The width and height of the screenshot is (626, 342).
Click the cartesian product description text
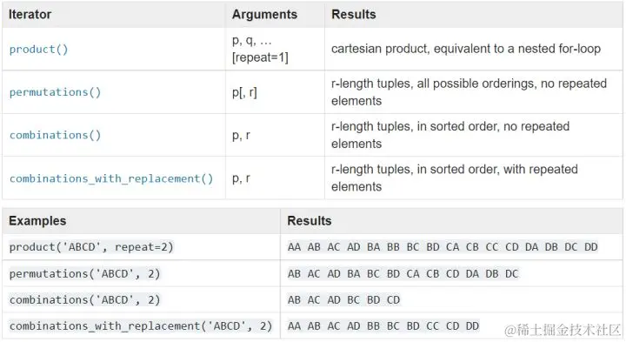pyautogui.click(x=466, y=49)
